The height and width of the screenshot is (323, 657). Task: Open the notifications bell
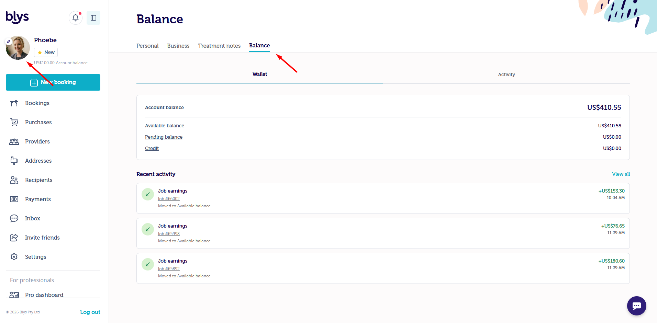(76, 18)
